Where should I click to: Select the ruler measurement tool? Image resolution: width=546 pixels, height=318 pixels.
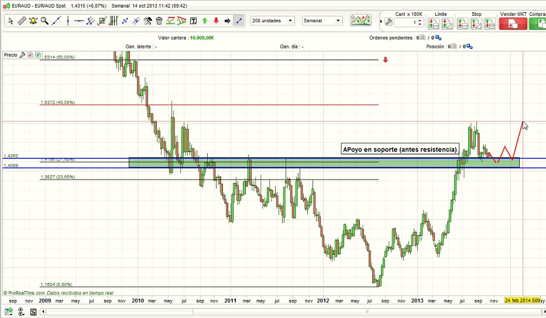click(22, 21)
